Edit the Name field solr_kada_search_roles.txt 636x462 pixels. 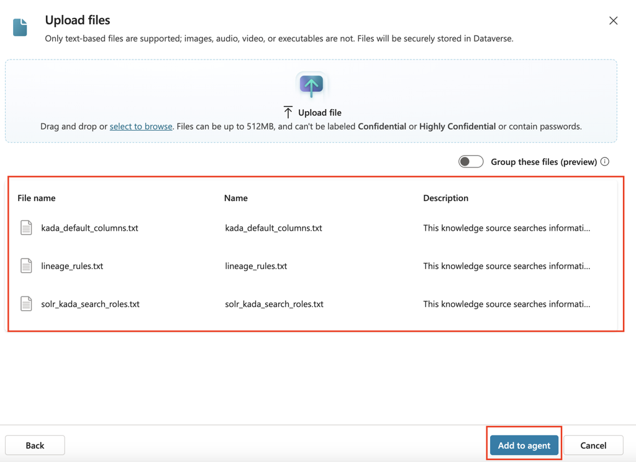[274, 304]
